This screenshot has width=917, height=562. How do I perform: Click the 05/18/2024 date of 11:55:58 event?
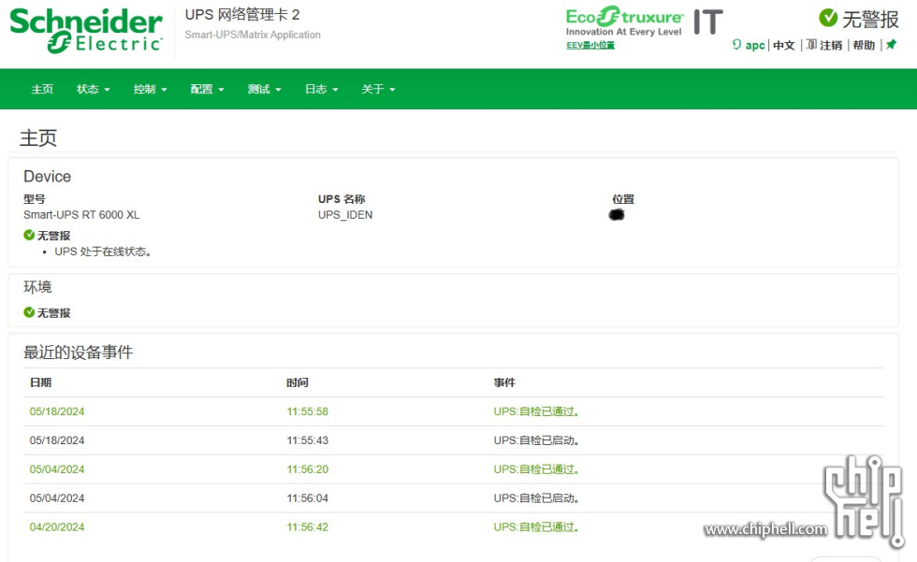(x=57, y=411)
